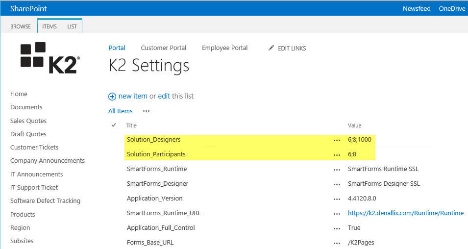
Task: Open Sales Quotes in left navigation
Action: point(28,121)
